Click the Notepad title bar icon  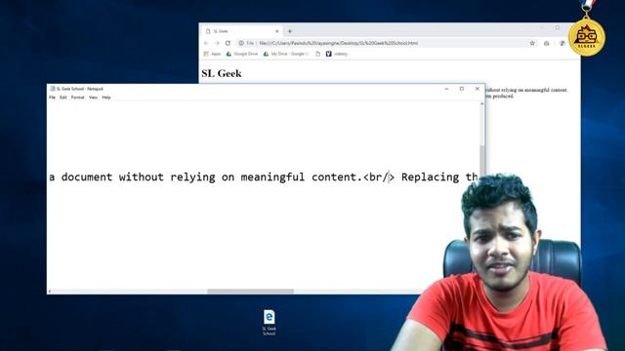[52, 89]
